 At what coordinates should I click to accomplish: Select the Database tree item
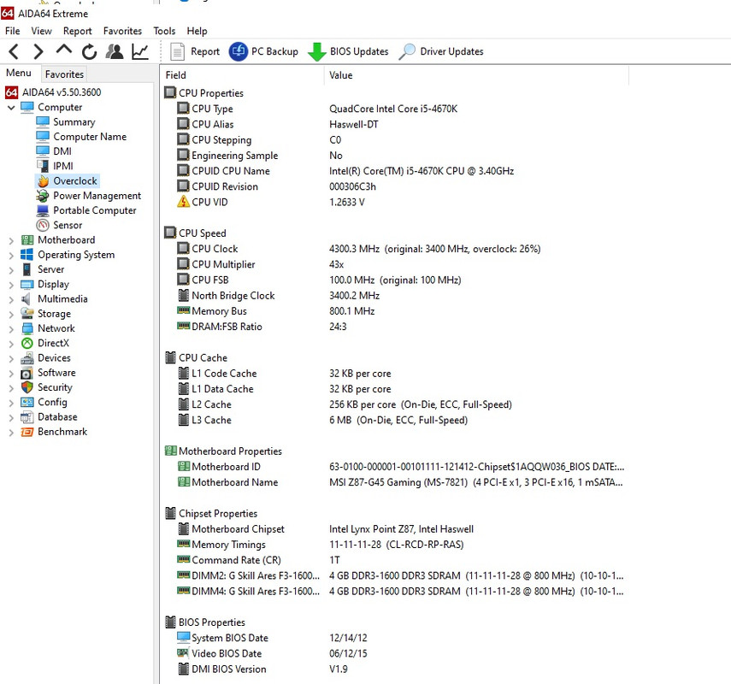[57, 417]
